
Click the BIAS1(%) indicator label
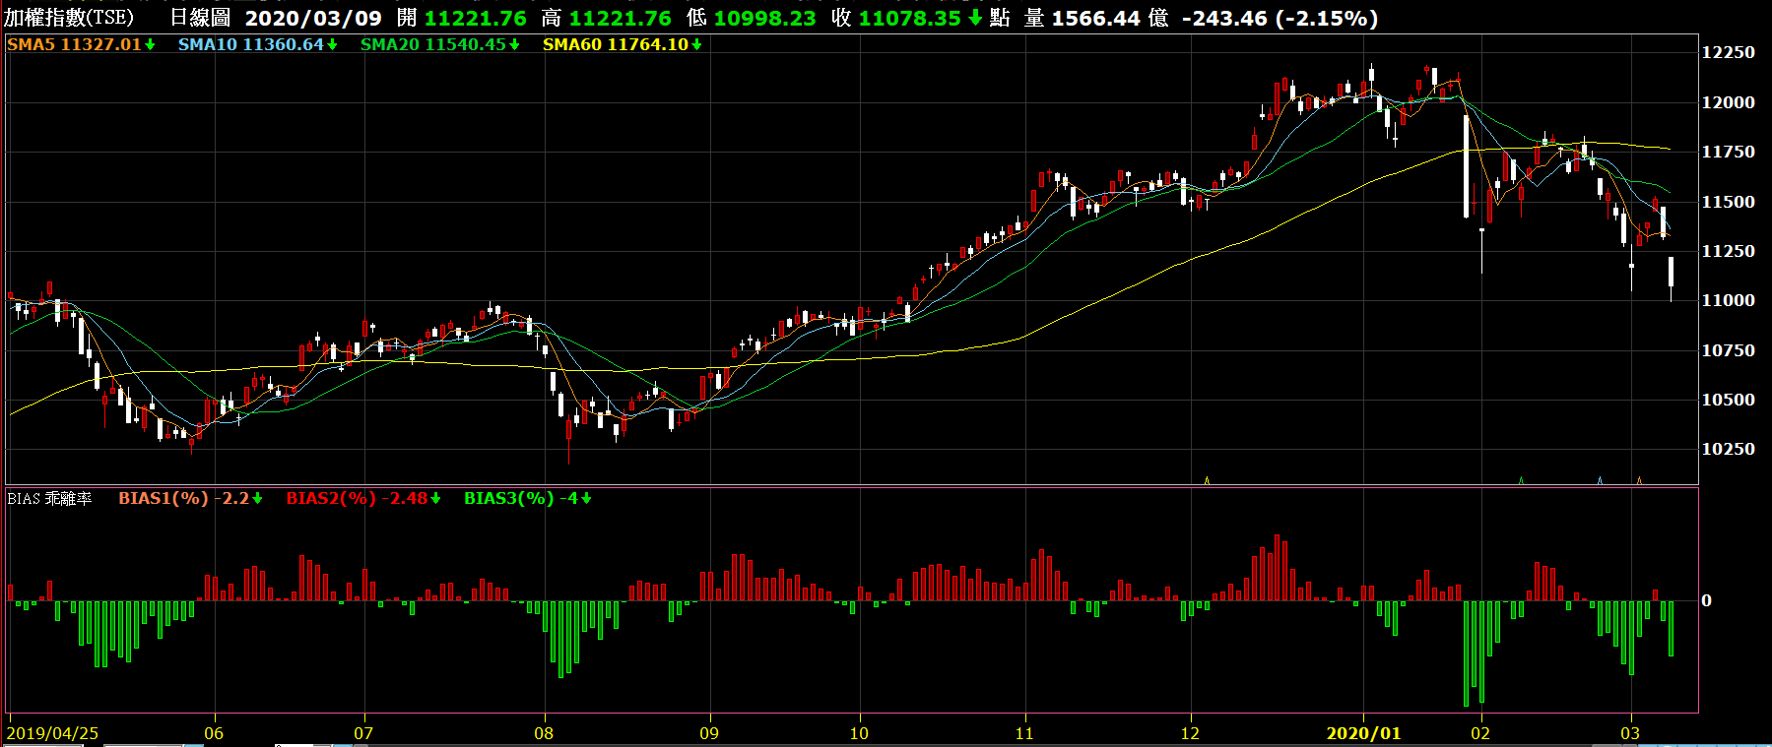pos(164,499)
